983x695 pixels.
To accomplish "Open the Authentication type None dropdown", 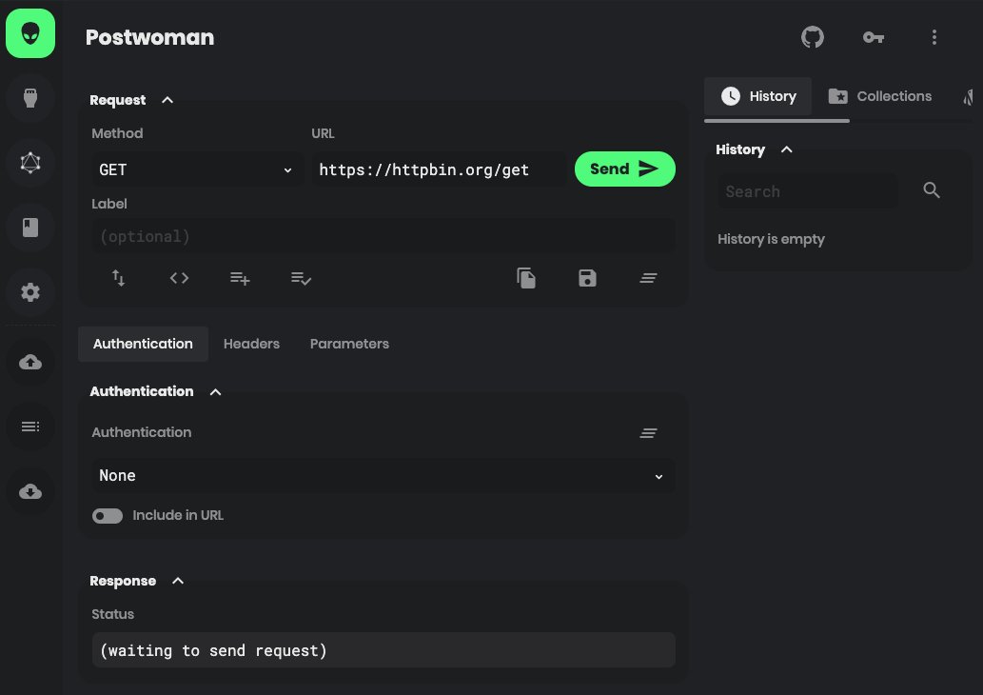I will click(383, 475).
